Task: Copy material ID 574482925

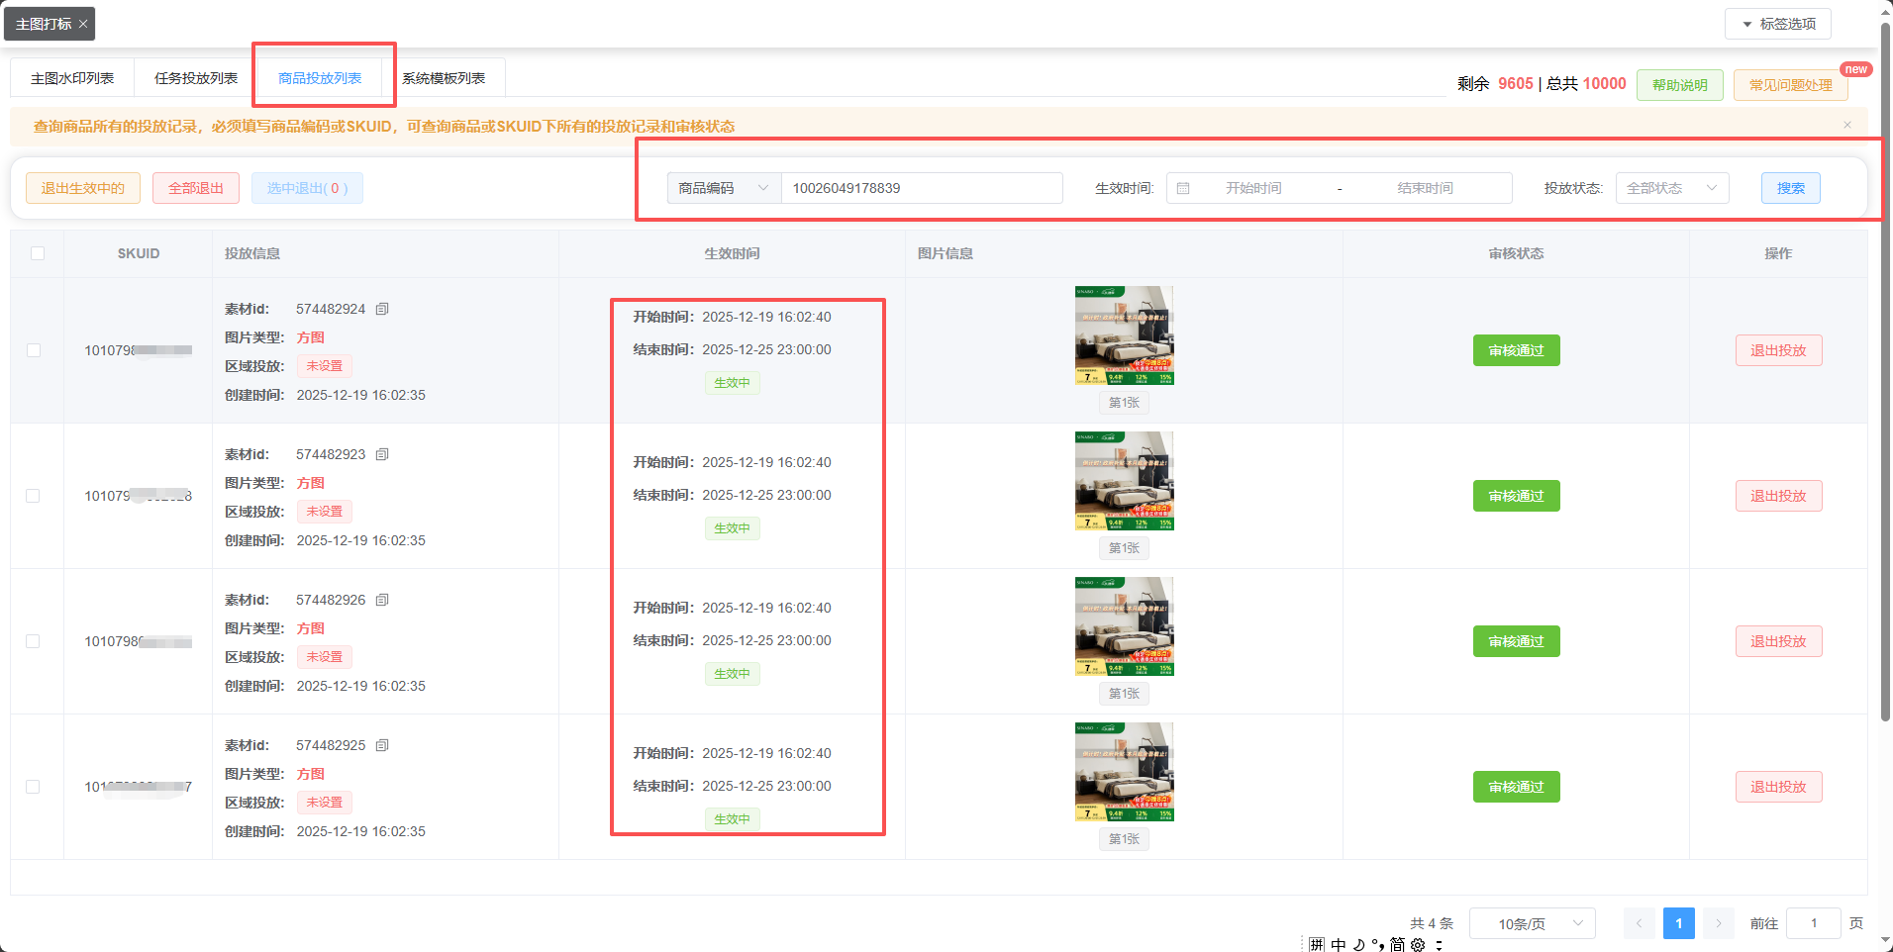Action: [x=382, y=745]
